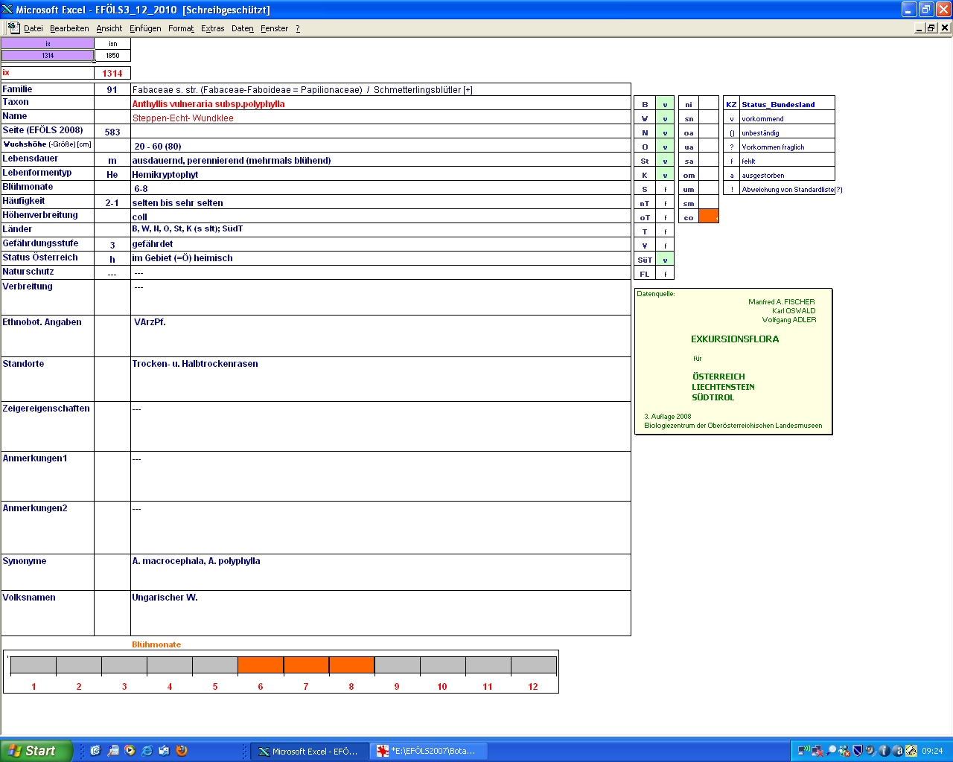The width and height of the screenshot is (953, 762).
Task: Switch to the E:\EFÖLS2007 taskbar button
Action: tap(429, 751)
